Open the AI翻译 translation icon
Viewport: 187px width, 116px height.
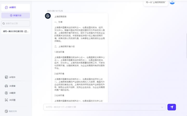pos(6,93)
